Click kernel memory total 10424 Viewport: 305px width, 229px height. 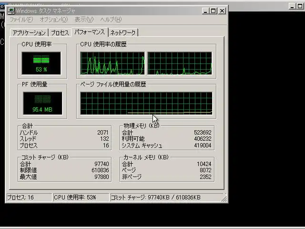pos(204,164)
